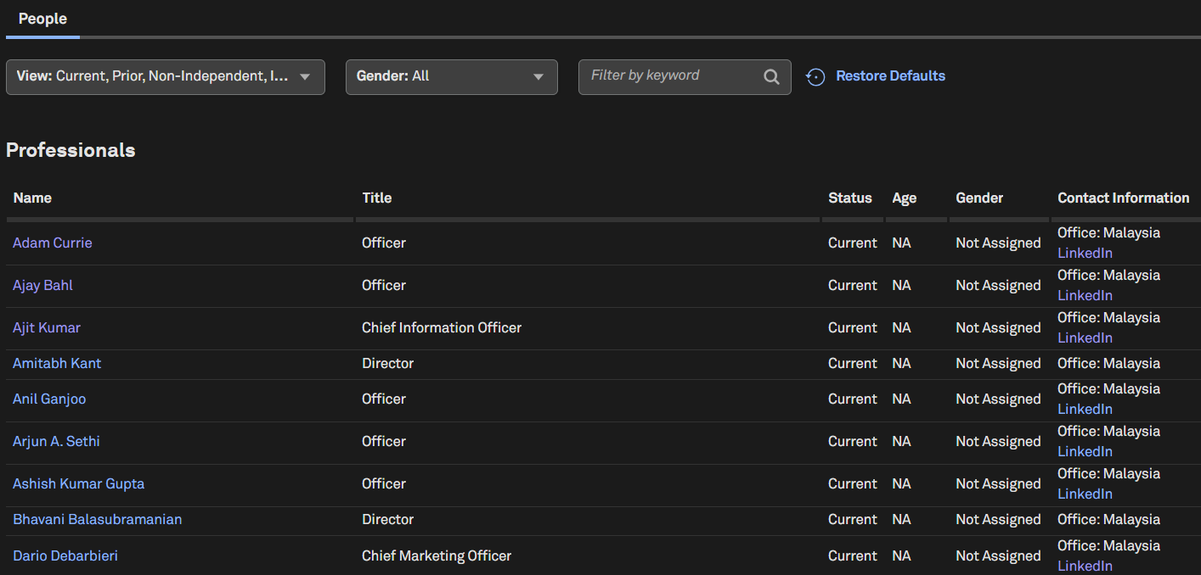Expand the Gender filter dropdown
The width and height of the screenshot is (1201, 575).
point(451,76)
